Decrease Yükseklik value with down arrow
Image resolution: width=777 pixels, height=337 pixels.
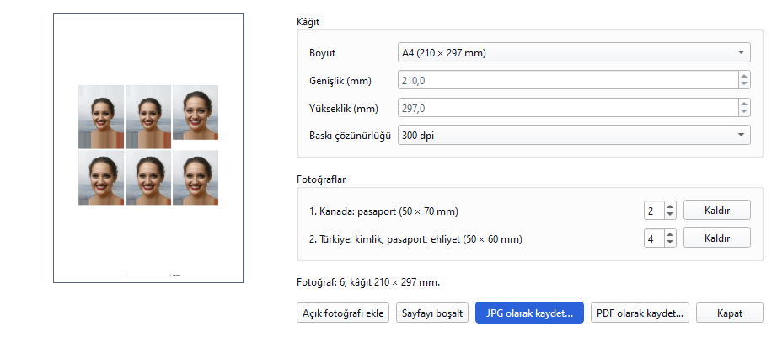point(744,112)
